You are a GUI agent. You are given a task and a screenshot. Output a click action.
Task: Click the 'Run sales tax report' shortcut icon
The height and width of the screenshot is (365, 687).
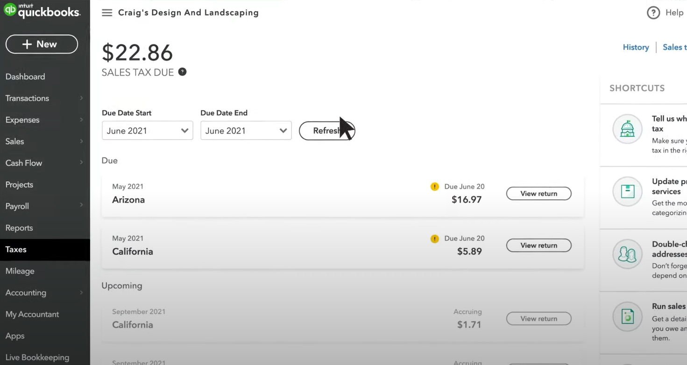pyautogui.click(x=627, y=316)
